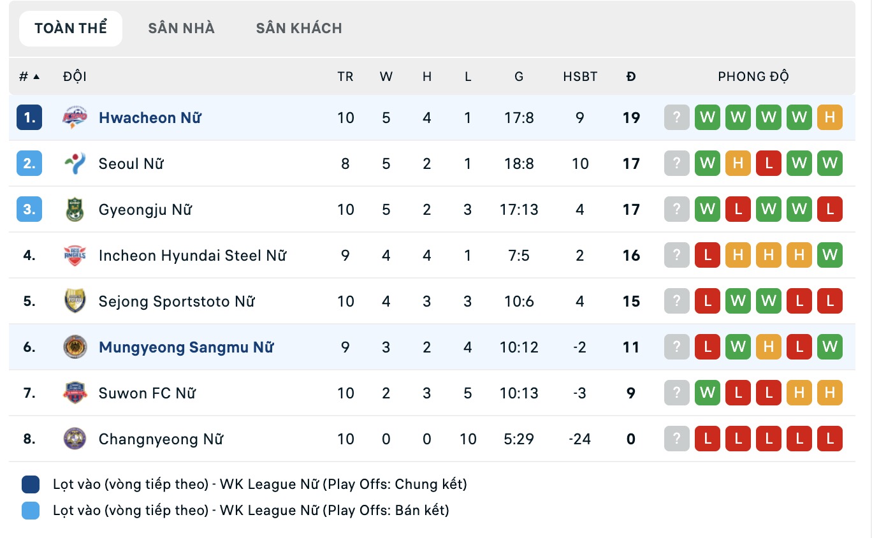Open the Hwacheon Nữ team page
The width and height of the screenshot is (872, 538).
(150, 117)
